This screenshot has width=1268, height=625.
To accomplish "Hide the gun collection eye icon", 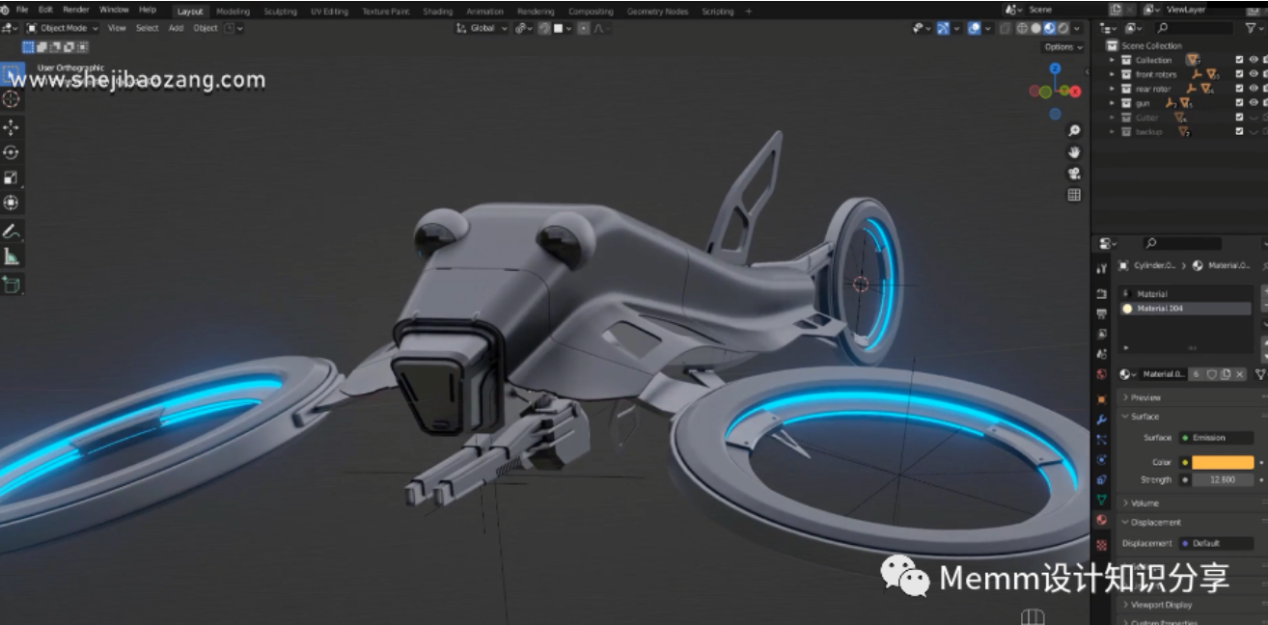I will 1254,102.
